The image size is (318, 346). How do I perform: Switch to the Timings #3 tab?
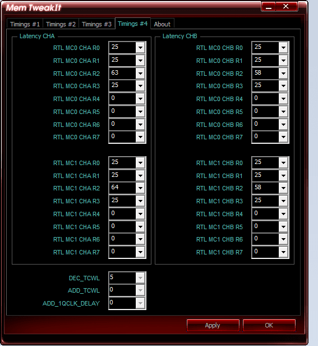(x=96, y=24)
